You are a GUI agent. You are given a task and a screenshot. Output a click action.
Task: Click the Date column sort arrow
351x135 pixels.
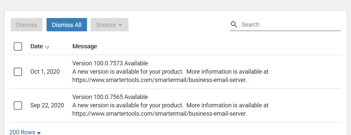click(x=47, y=47)
